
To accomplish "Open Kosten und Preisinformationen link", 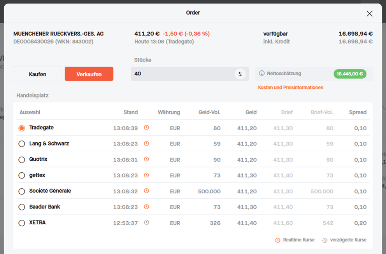I will click(x=290, y=88).
